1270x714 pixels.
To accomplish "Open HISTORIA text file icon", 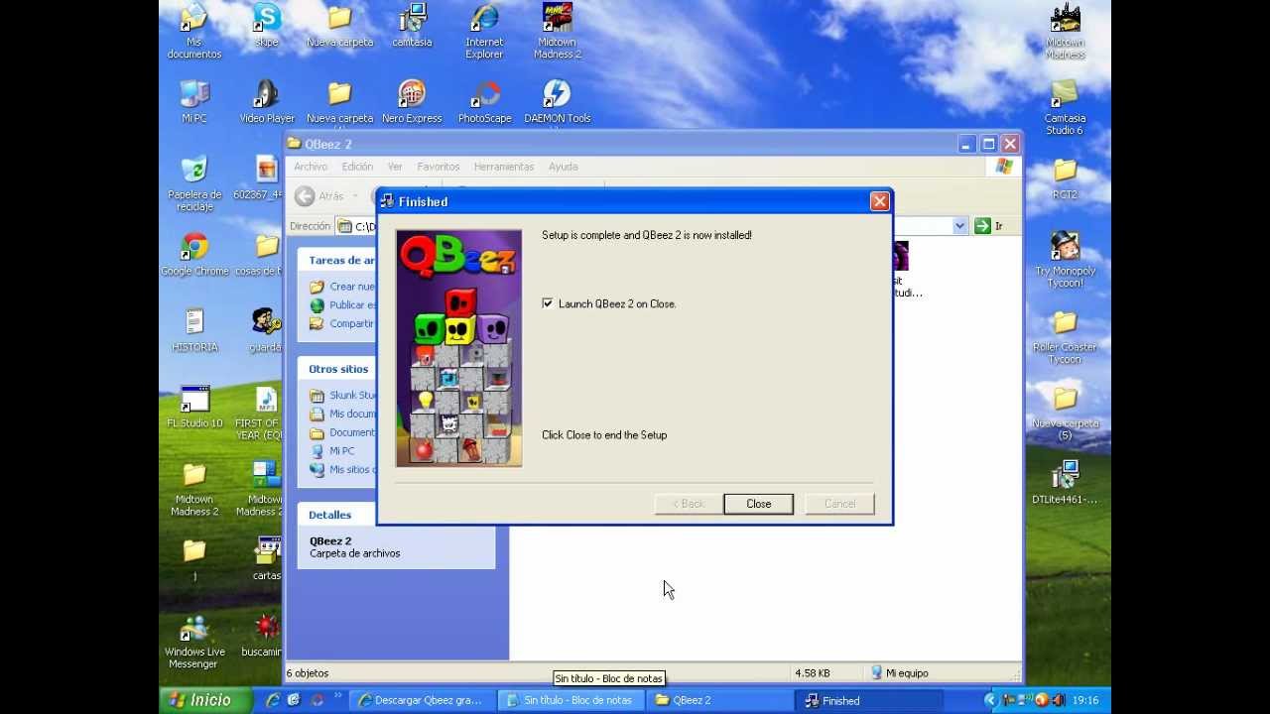I will point(194,330).
